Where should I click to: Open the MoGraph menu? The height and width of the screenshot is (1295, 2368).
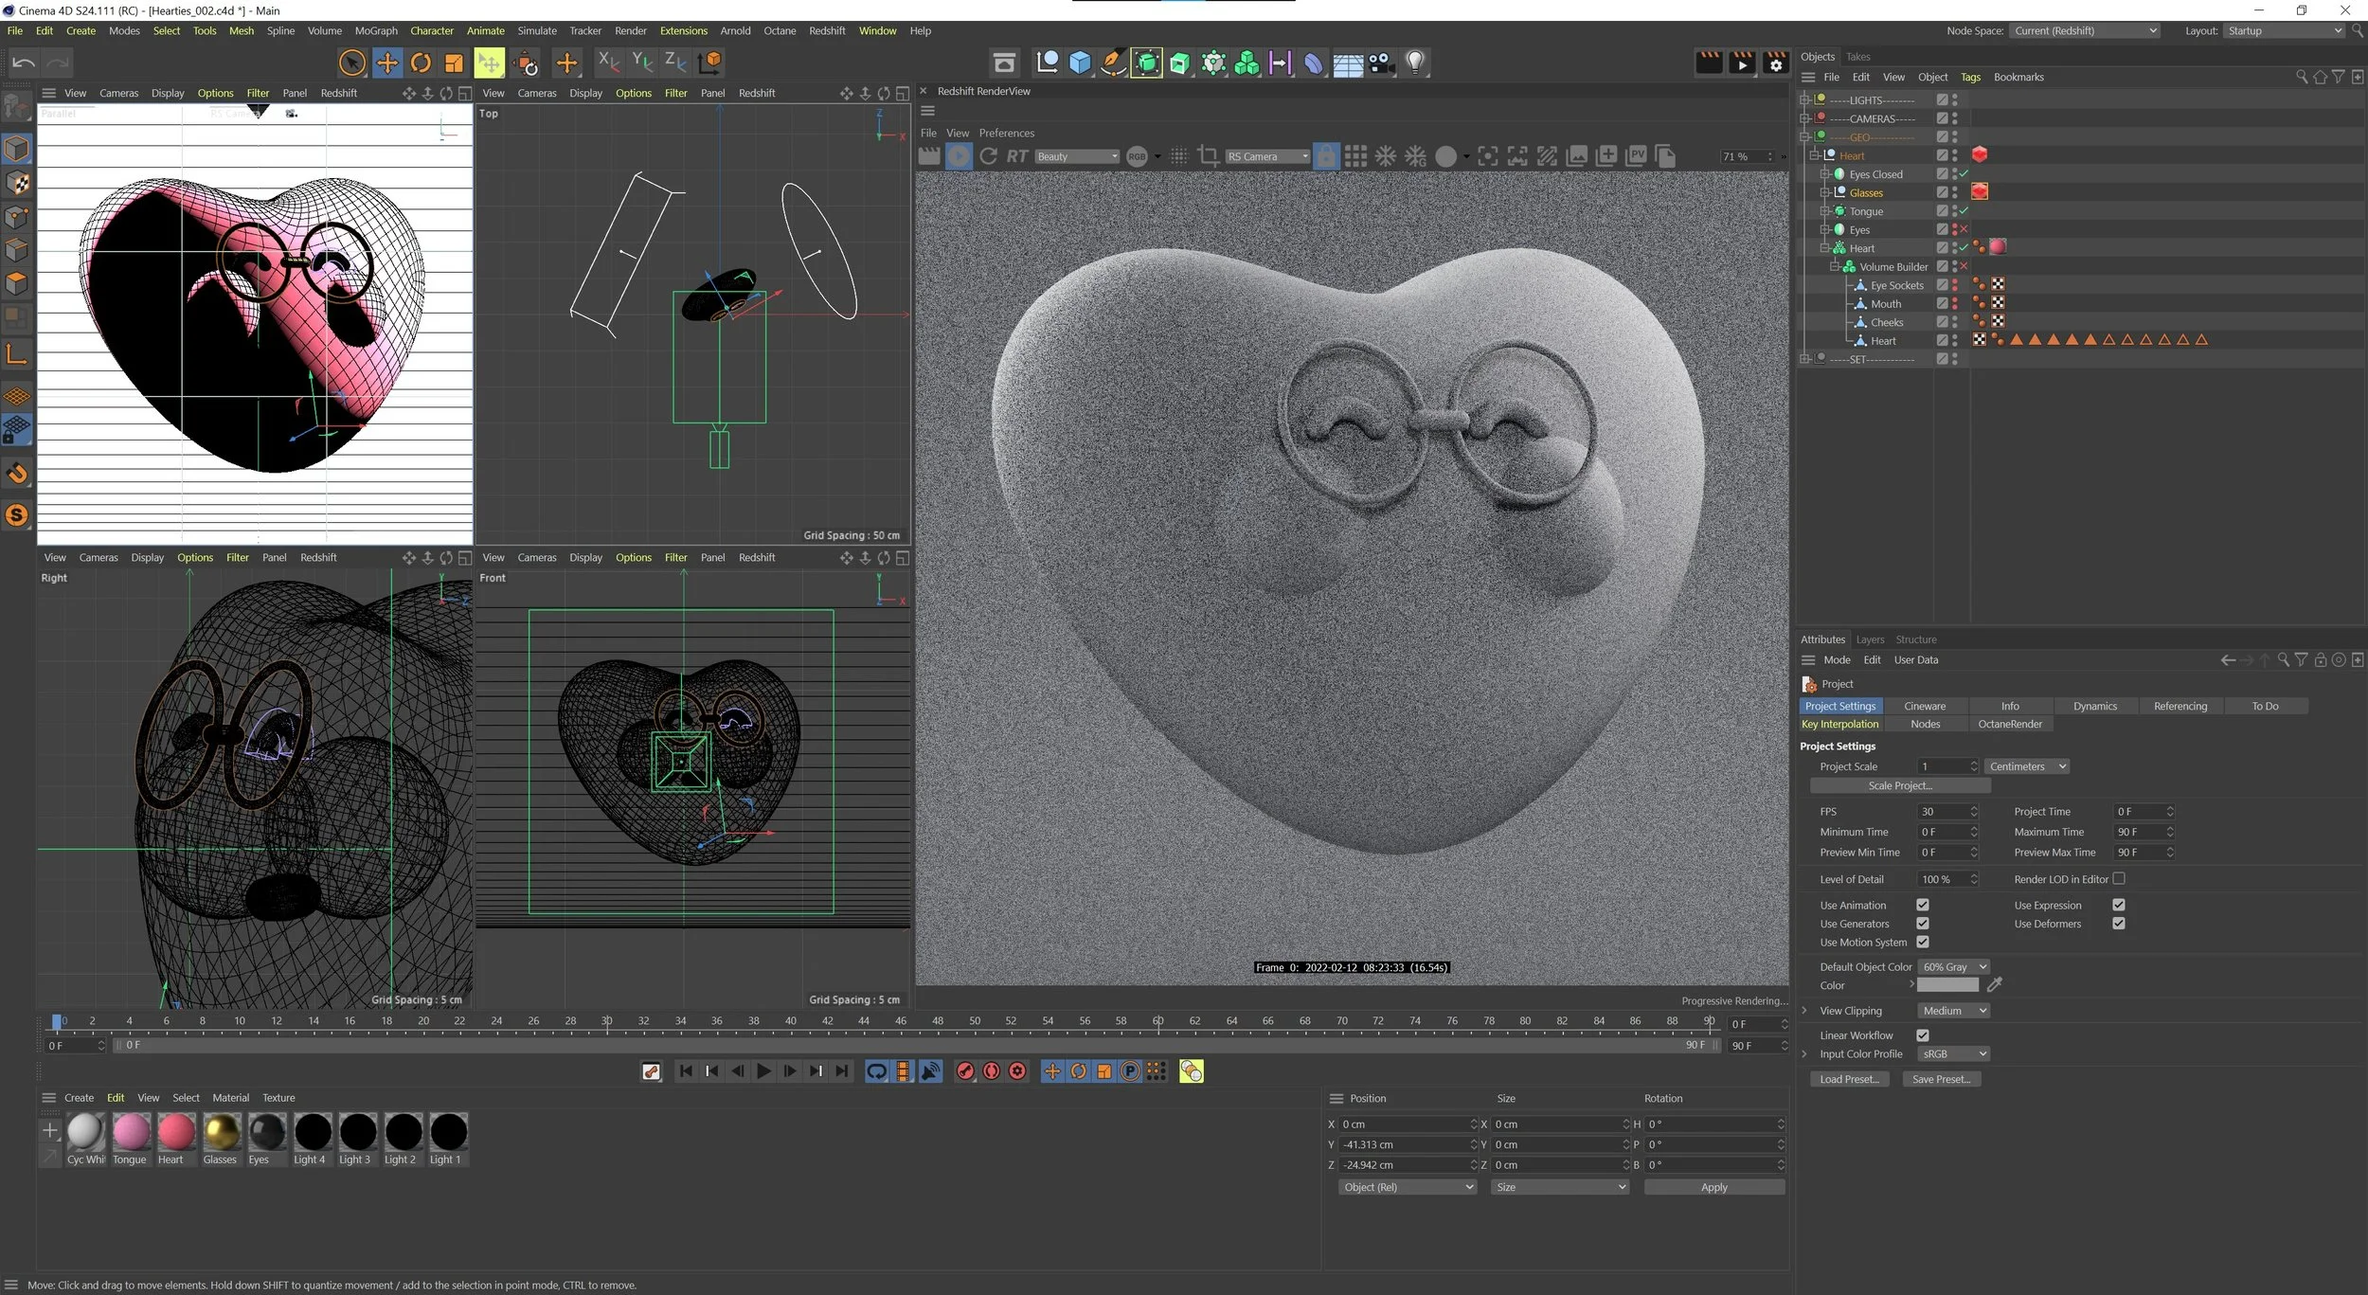click(376, 30)
